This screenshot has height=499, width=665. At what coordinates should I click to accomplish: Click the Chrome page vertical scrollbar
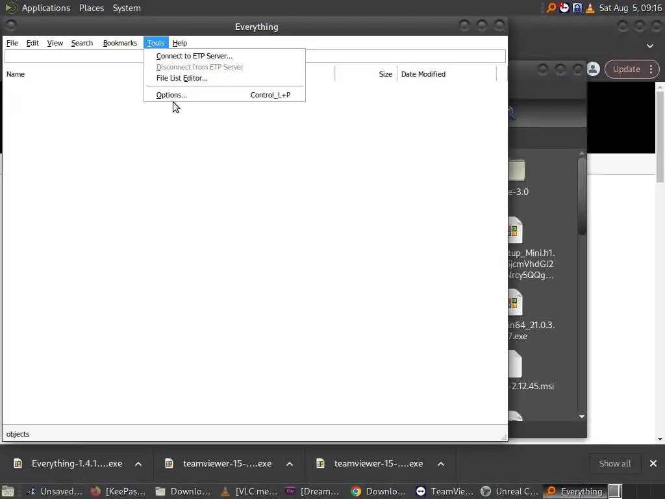(x=660, y=136)
